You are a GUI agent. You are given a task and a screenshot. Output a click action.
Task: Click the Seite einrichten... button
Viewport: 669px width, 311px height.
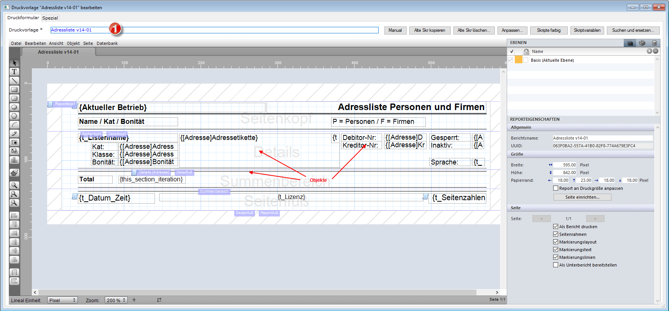coord(582,197)
